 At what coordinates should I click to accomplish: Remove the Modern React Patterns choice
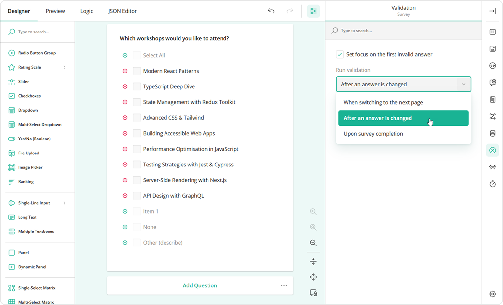(125, 71)
